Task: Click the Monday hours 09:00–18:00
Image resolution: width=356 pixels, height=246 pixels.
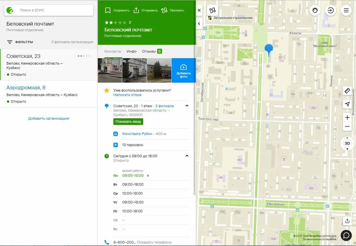Action: point(133,175)
